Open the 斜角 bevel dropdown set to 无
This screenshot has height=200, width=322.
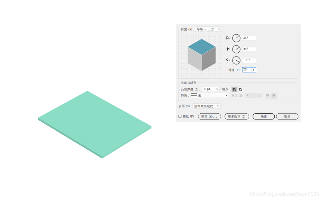coord(209,95)
